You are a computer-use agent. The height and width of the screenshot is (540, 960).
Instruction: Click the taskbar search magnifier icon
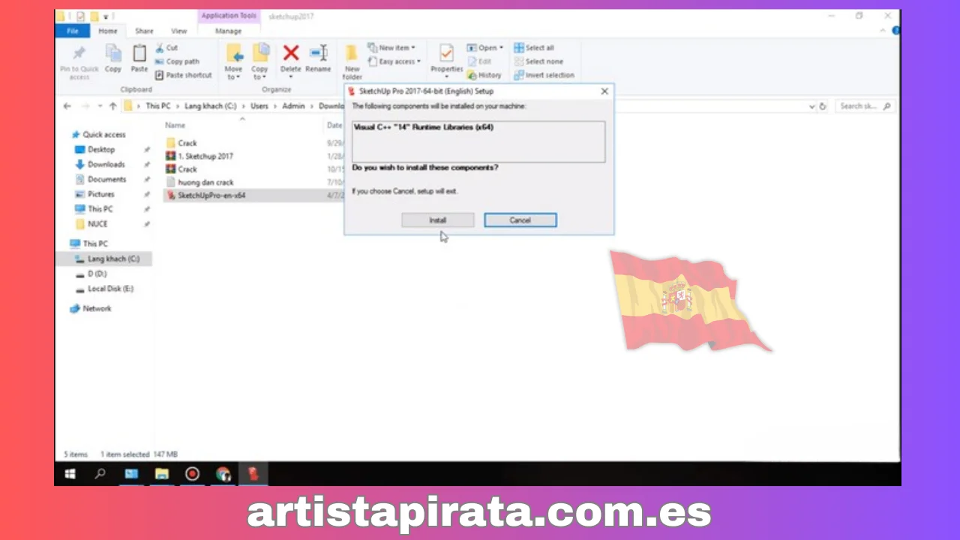(x=100, y=474)
